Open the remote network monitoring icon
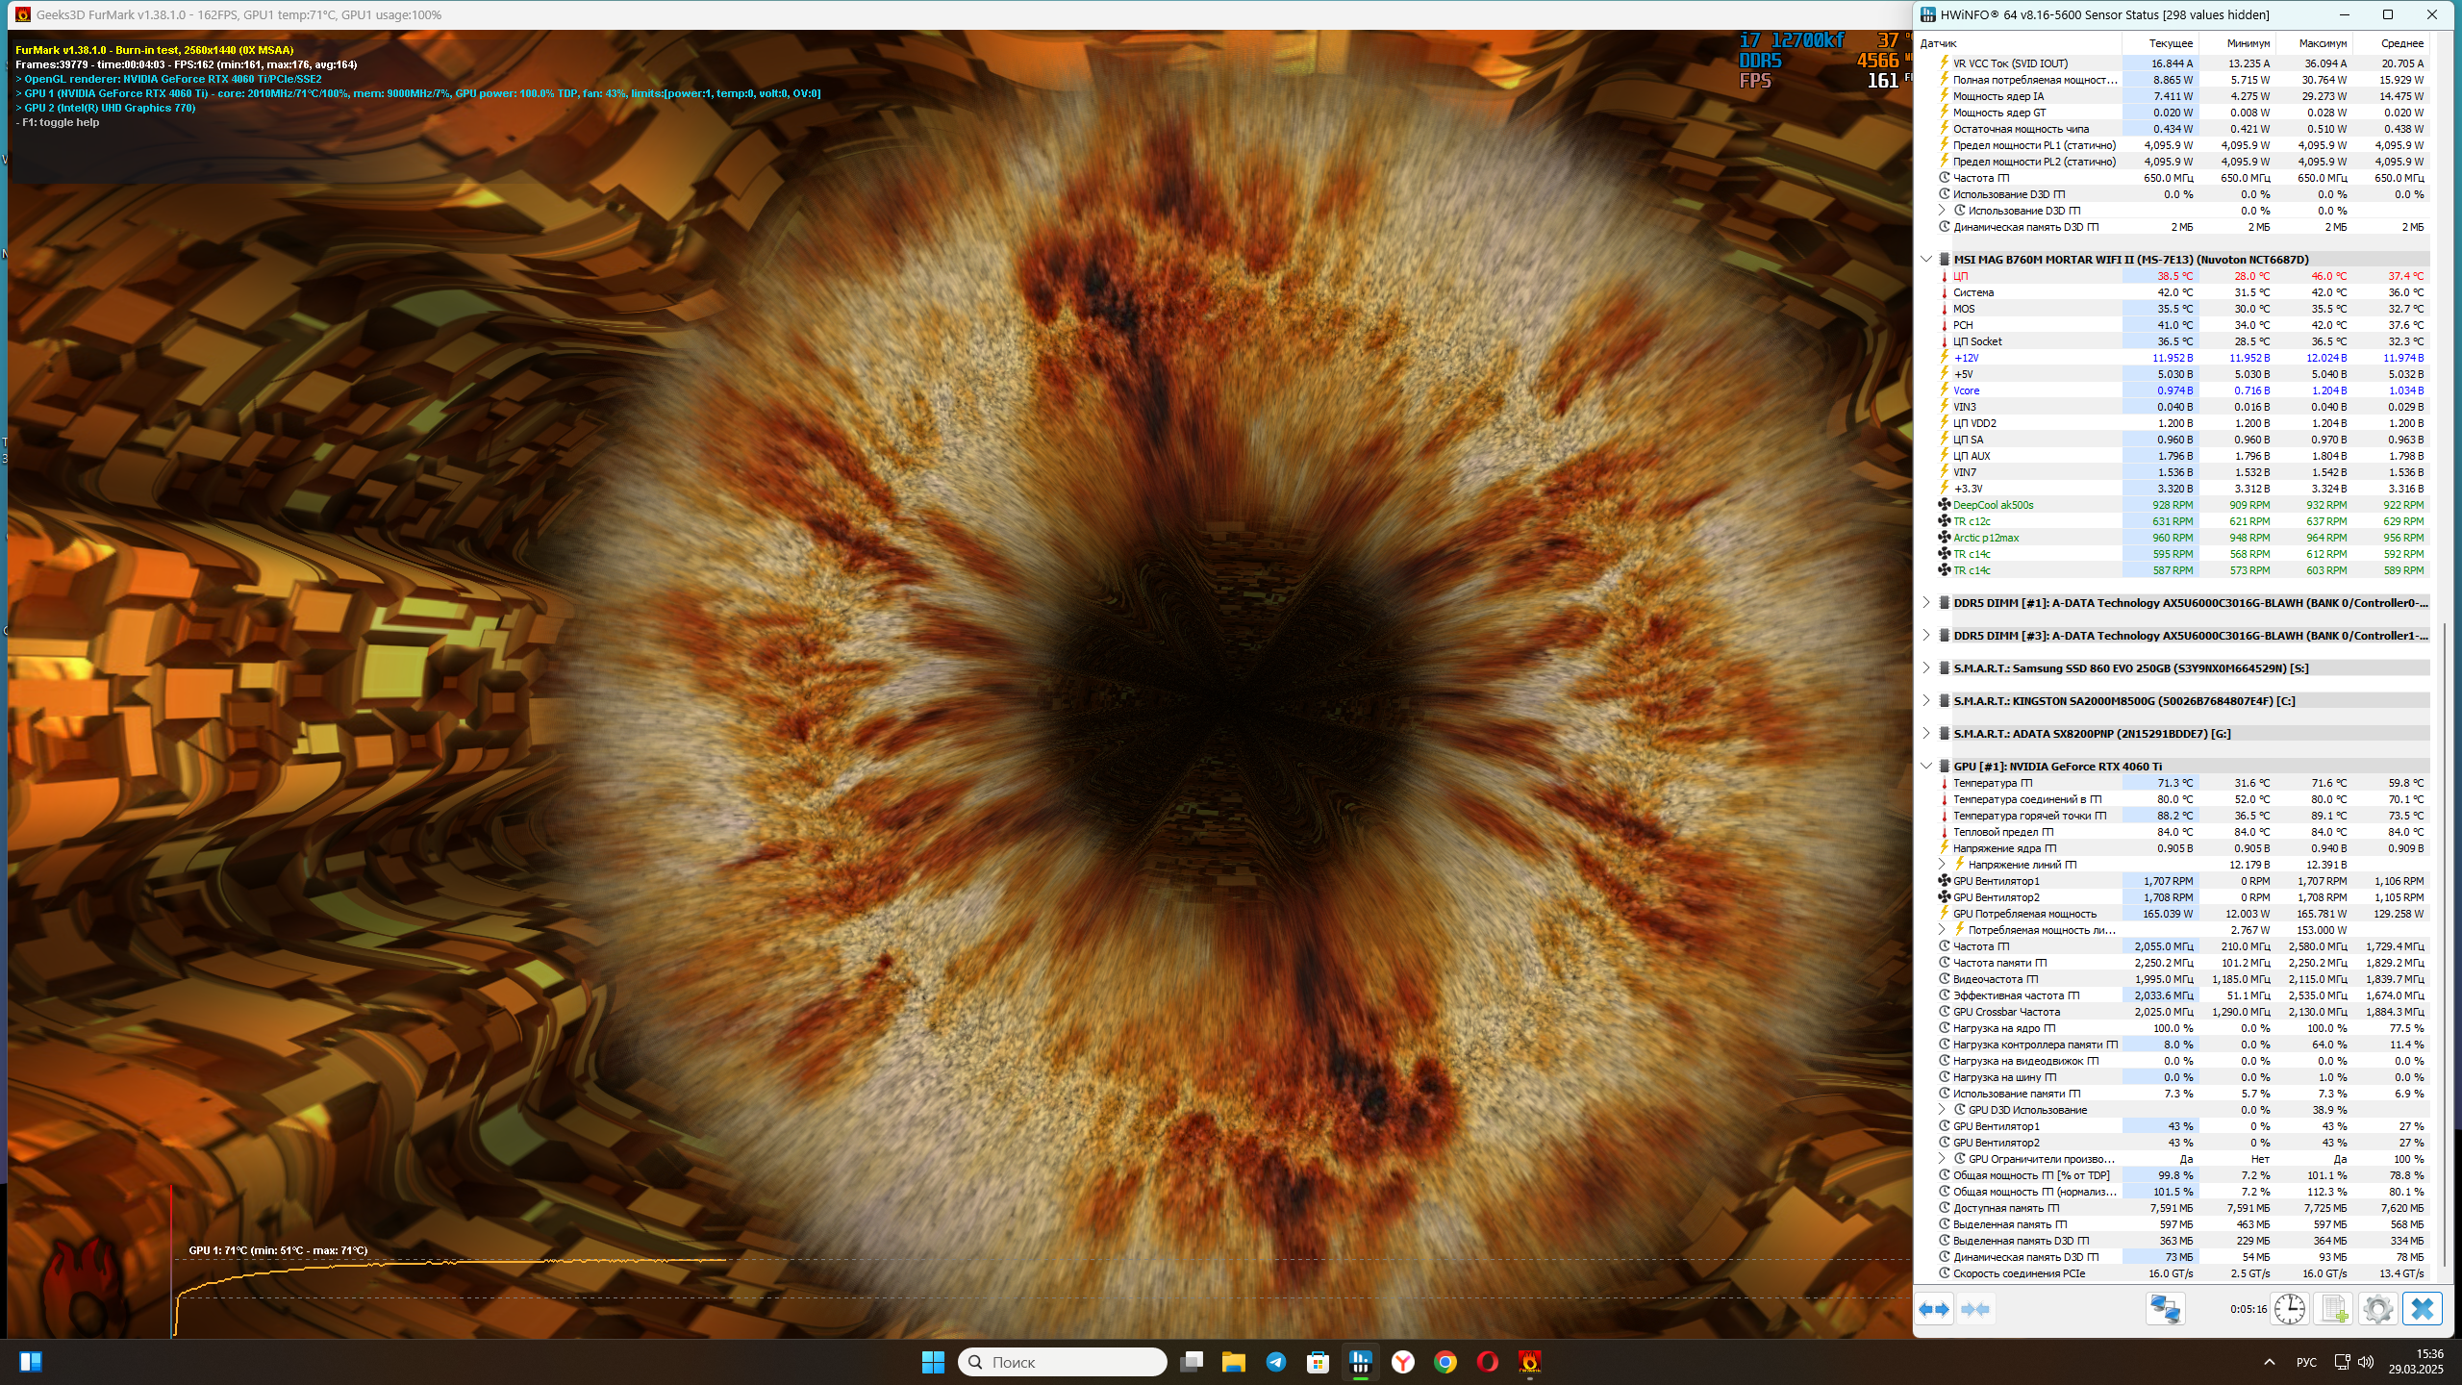 [x=2165, y=1309]
